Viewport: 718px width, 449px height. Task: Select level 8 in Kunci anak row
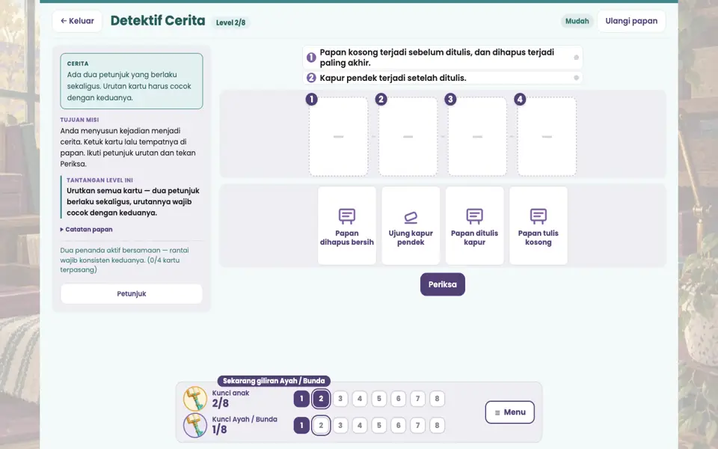437,399
